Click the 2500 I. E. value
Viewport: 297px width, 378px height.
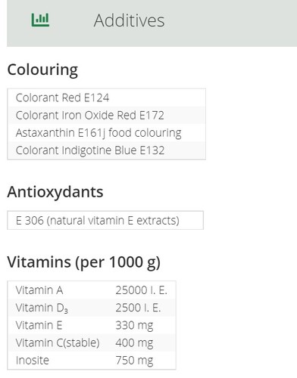click(138, 308)
